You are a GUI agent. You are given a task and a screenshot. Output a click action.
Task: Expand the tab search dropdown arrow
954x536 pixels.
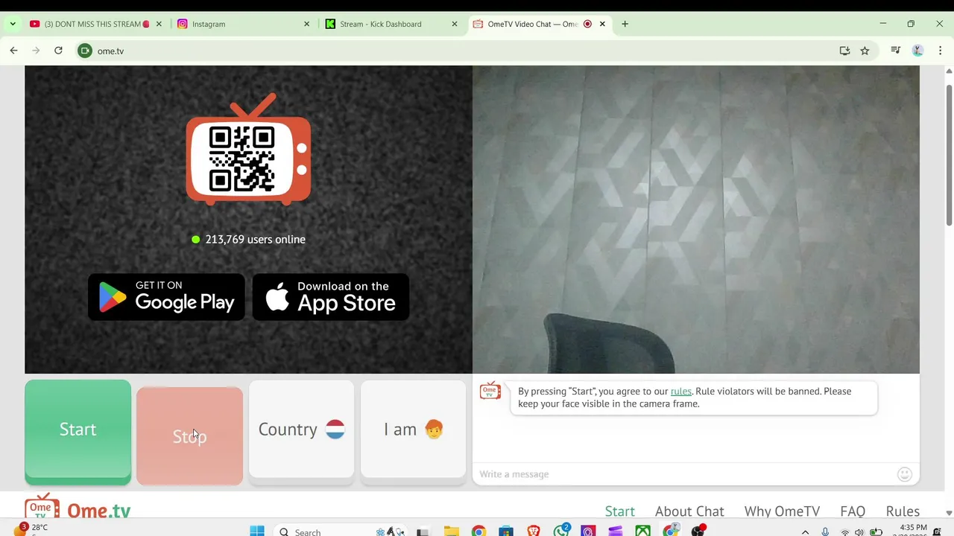point(13,24)
